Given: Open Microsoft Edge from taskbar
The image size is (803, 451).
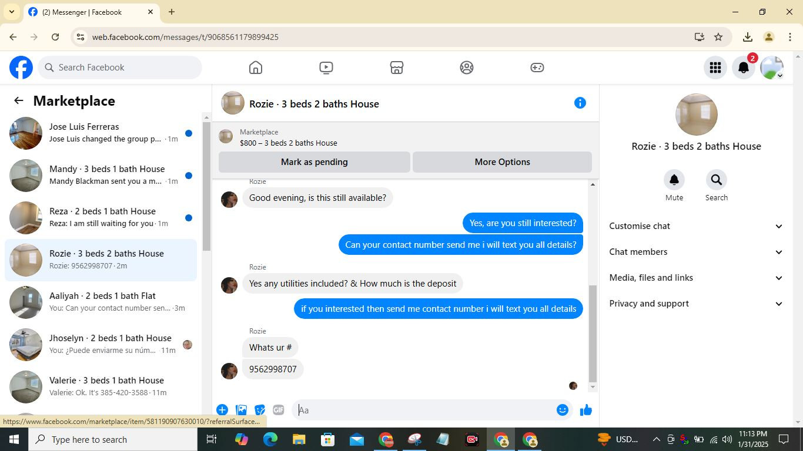Looking at the screenshot, I should [x=270, y=439].
